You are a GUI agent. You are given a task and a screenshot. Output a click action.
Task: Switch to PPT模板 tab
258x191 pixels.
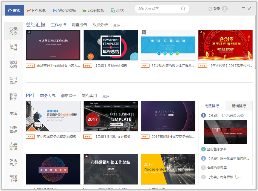(x=37, y=10)
